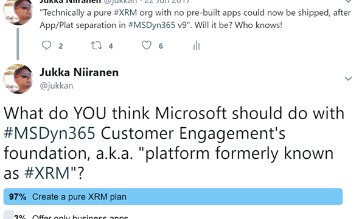Select the 97% Create a pure XRM plan bar

tap(173, 196)
